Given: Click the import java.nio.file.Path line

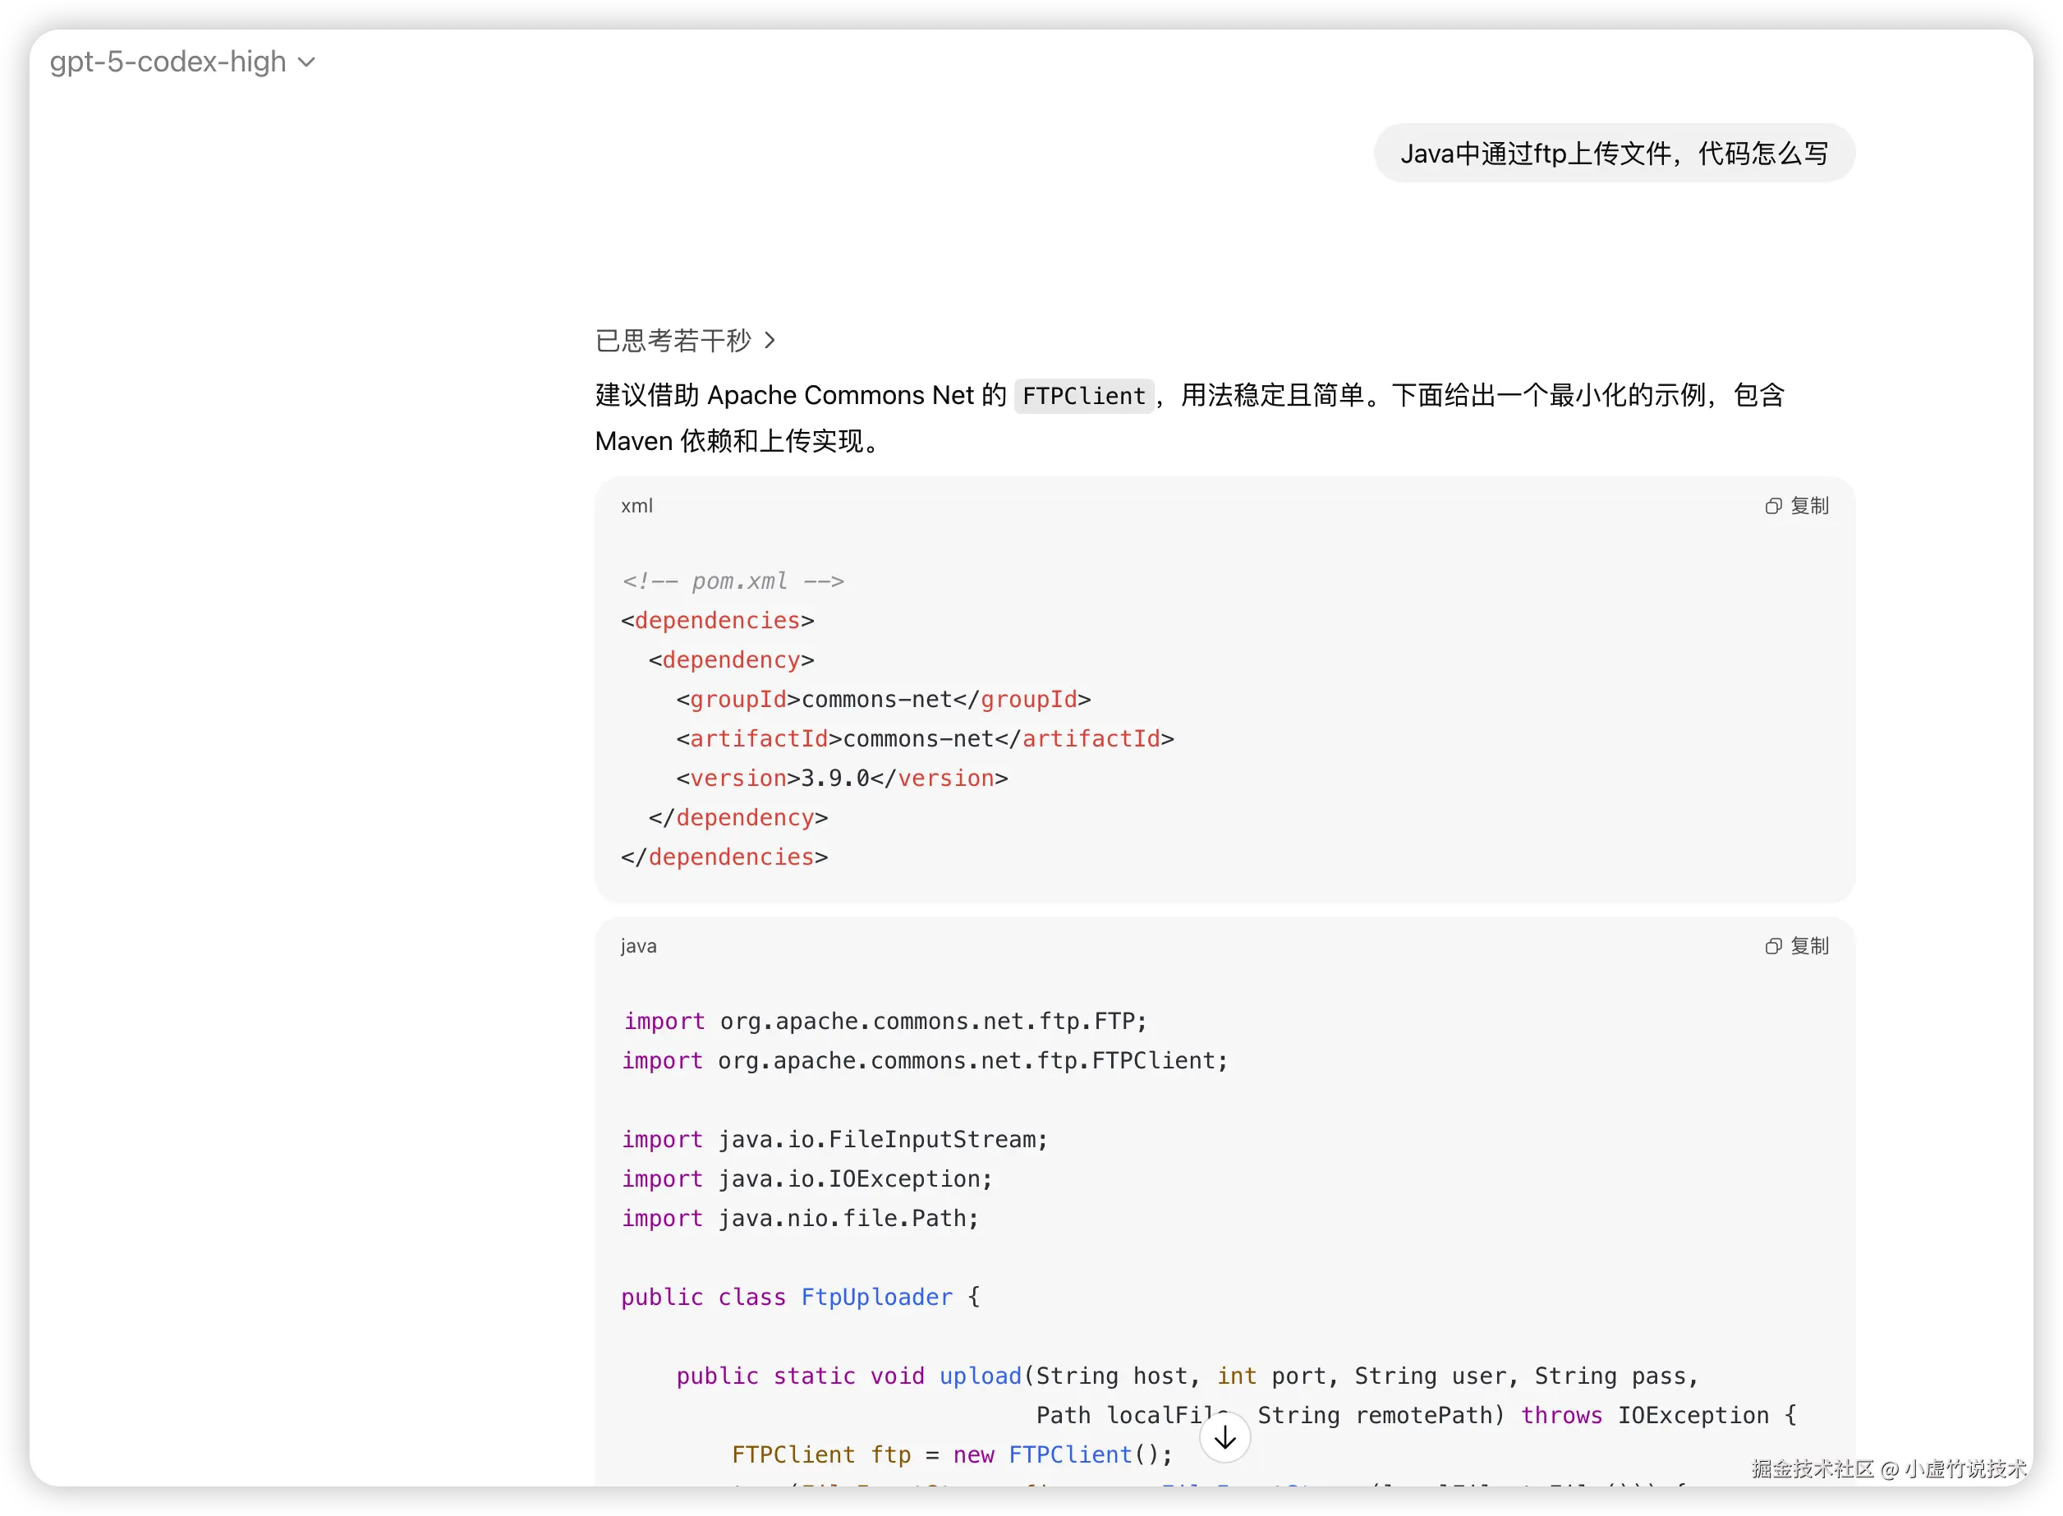Looking at the screenshot, I should point(800,1218).
